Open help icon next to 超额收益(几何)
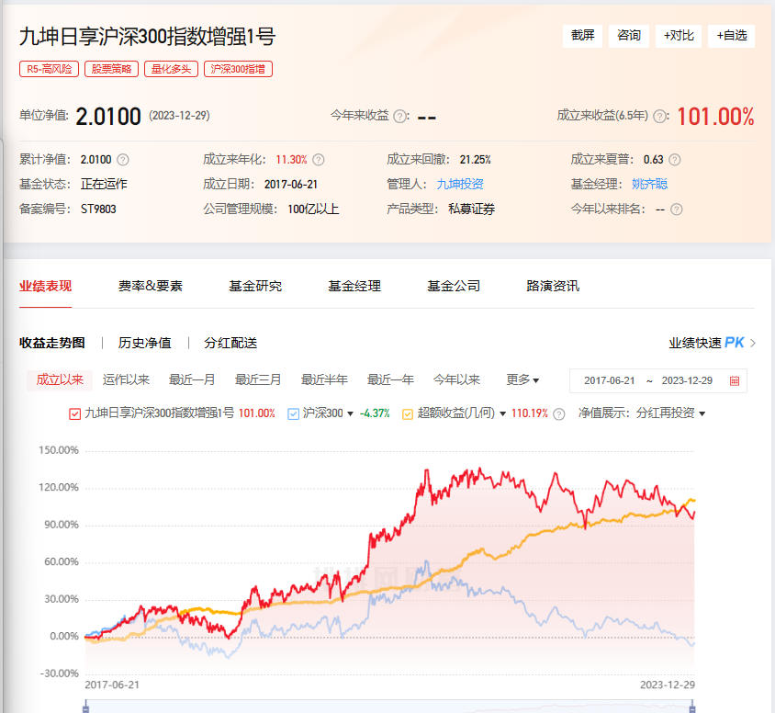The width and height of the screenshot is (775, 713). (559, 413)
